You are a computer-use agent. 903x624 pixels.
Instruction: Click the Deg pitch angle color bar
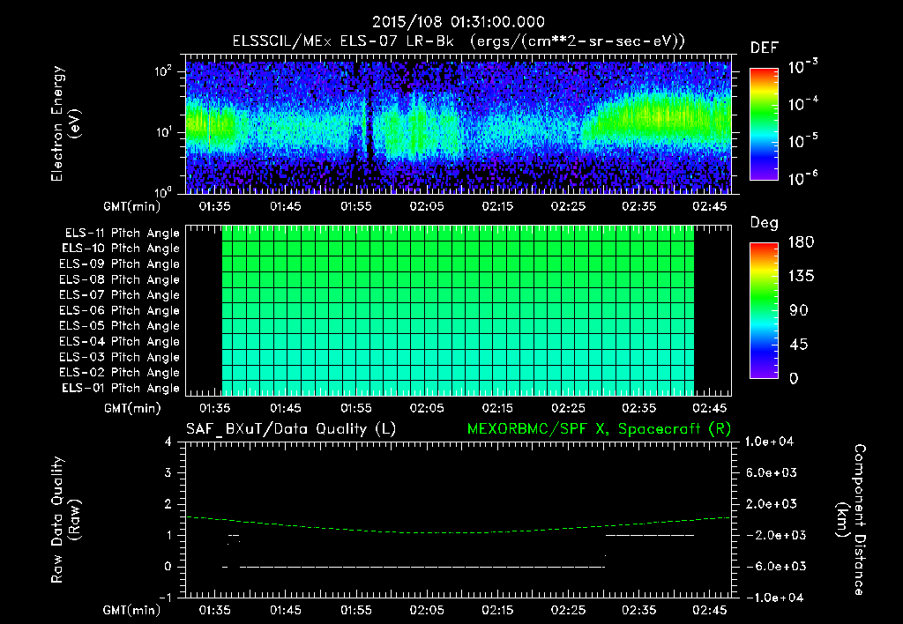(x=765, y=310)
